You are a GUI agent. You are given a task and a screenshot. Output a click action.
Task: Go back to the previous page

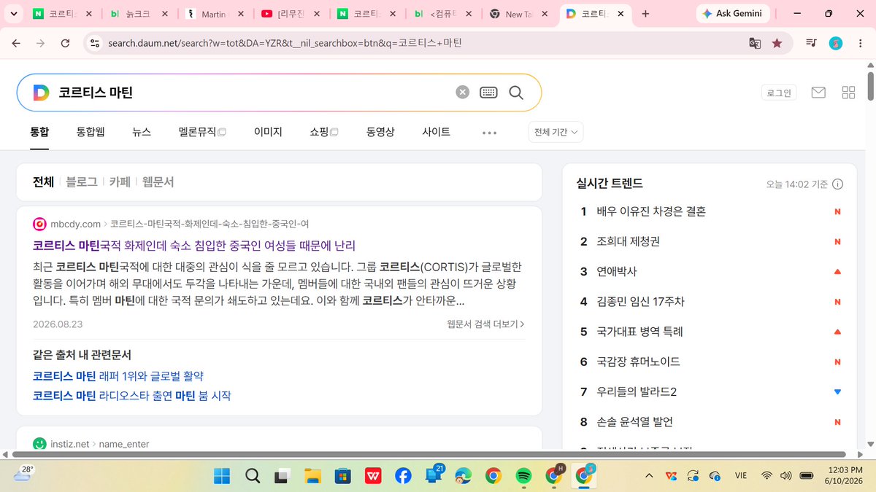pos(16,43)
